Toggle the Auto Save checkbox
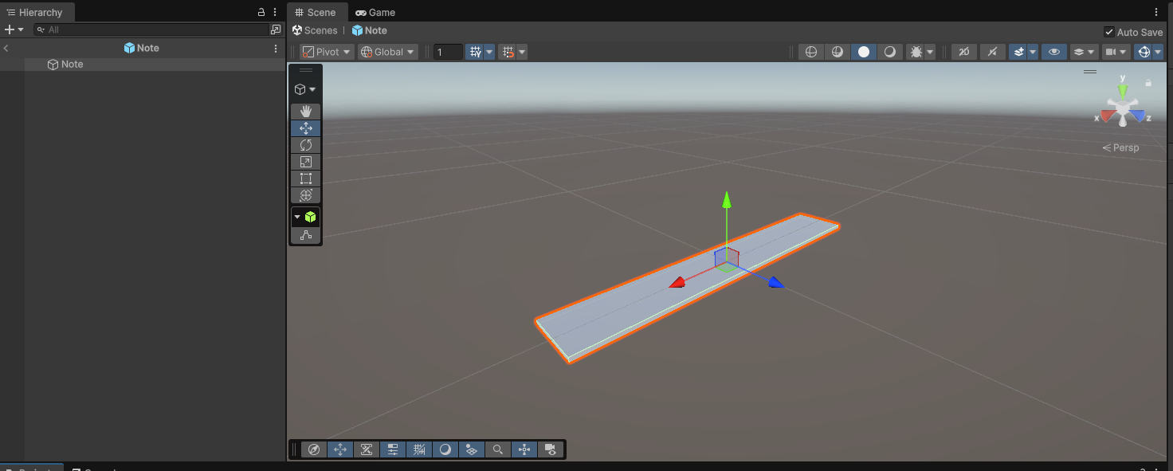Viewport: 1173px width, 471px height. [x=1109, y=32]
